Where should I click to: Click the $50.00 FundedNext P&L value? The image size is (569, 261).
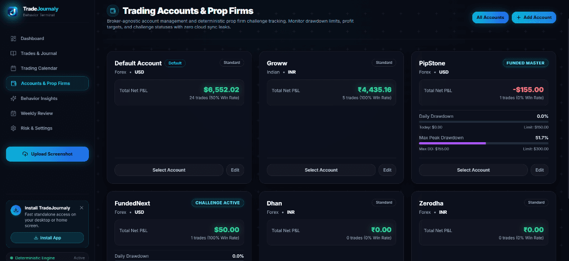(x=227, y=229)
